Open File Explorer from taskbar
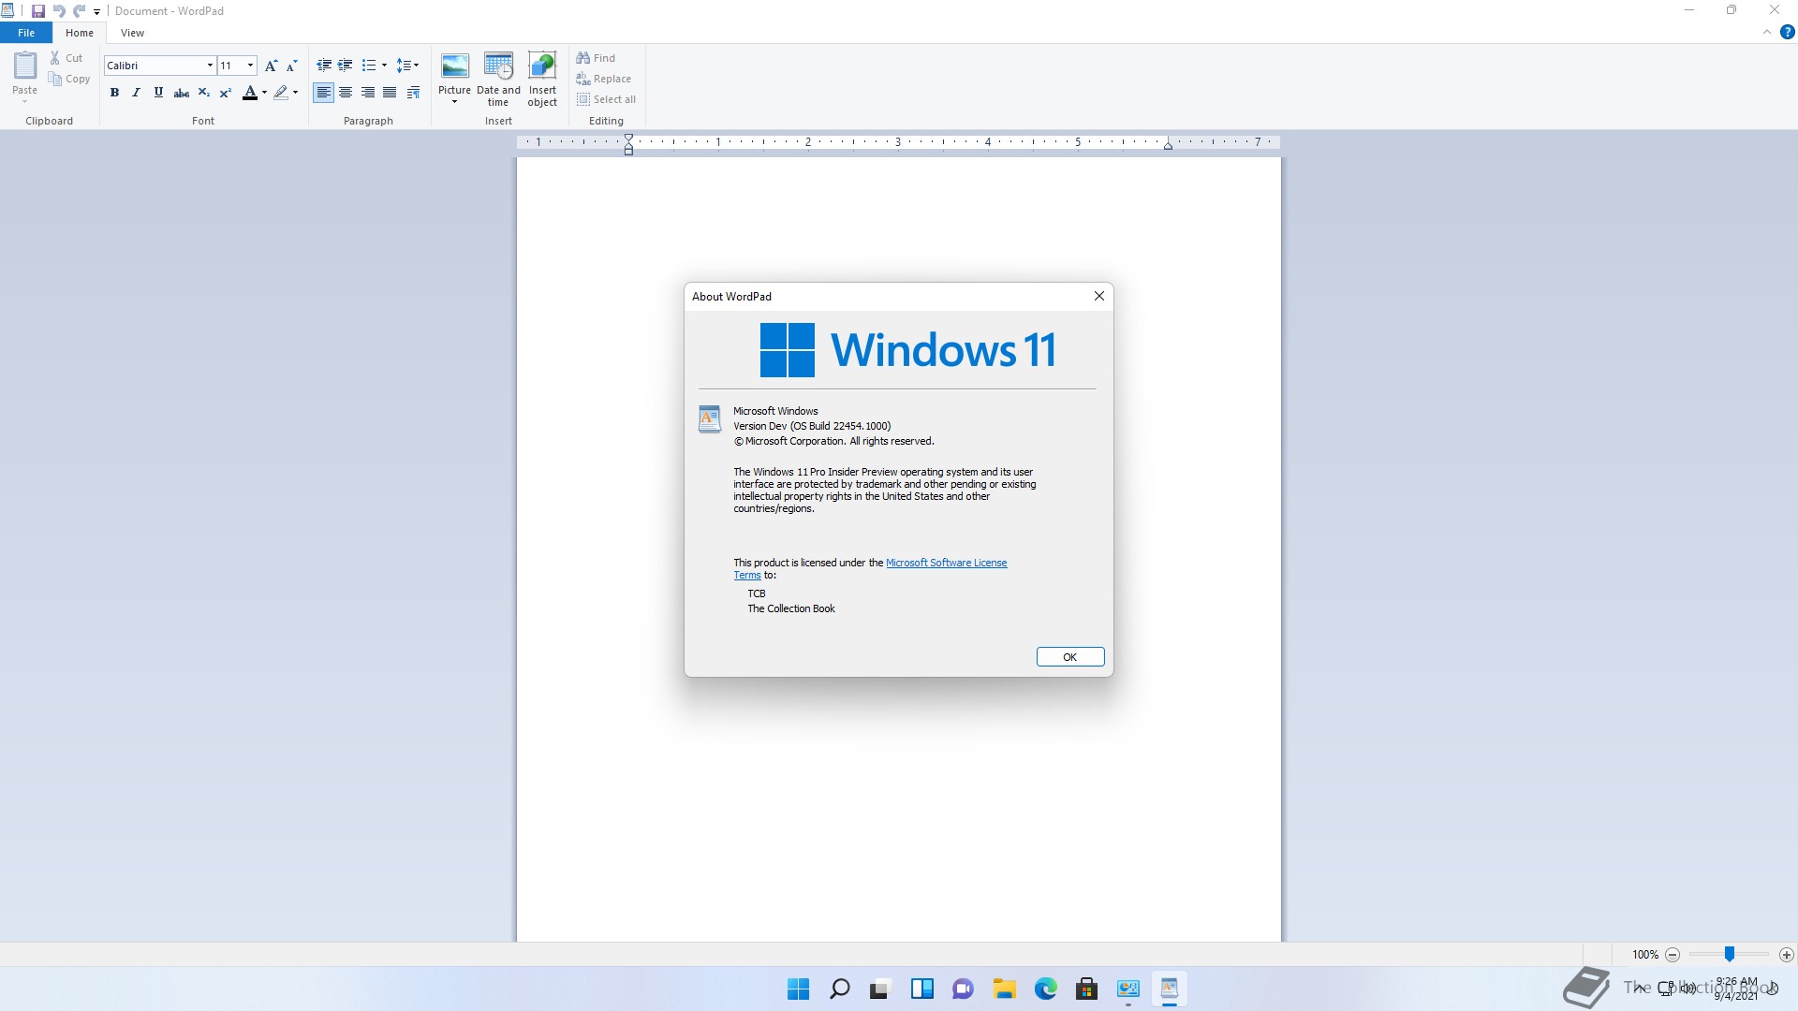This screenshot has width=1798, height=1011. (x=1005, y=989)
